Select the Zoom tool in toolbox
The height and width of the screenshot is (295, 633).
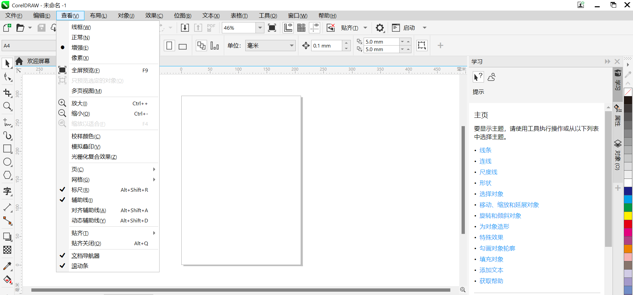[x=7, y=106]
